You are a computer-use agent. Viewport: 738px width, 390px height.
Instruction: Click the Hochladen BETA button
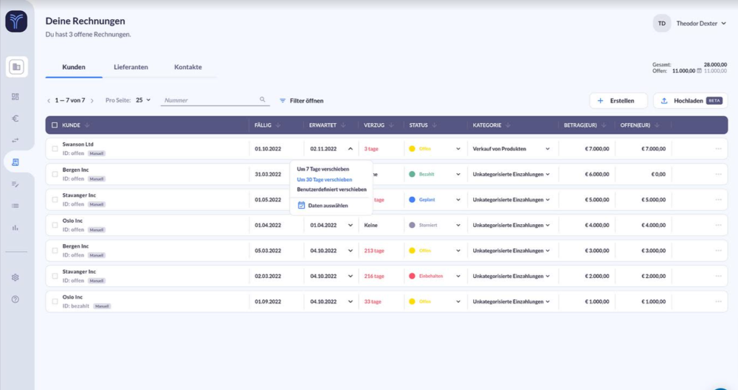pyautogui.click(x=690, y=100)
